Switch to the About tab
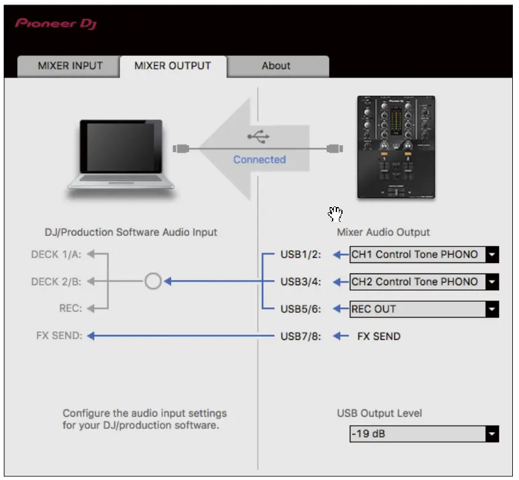The image size is (519, 480). [276, 66]
